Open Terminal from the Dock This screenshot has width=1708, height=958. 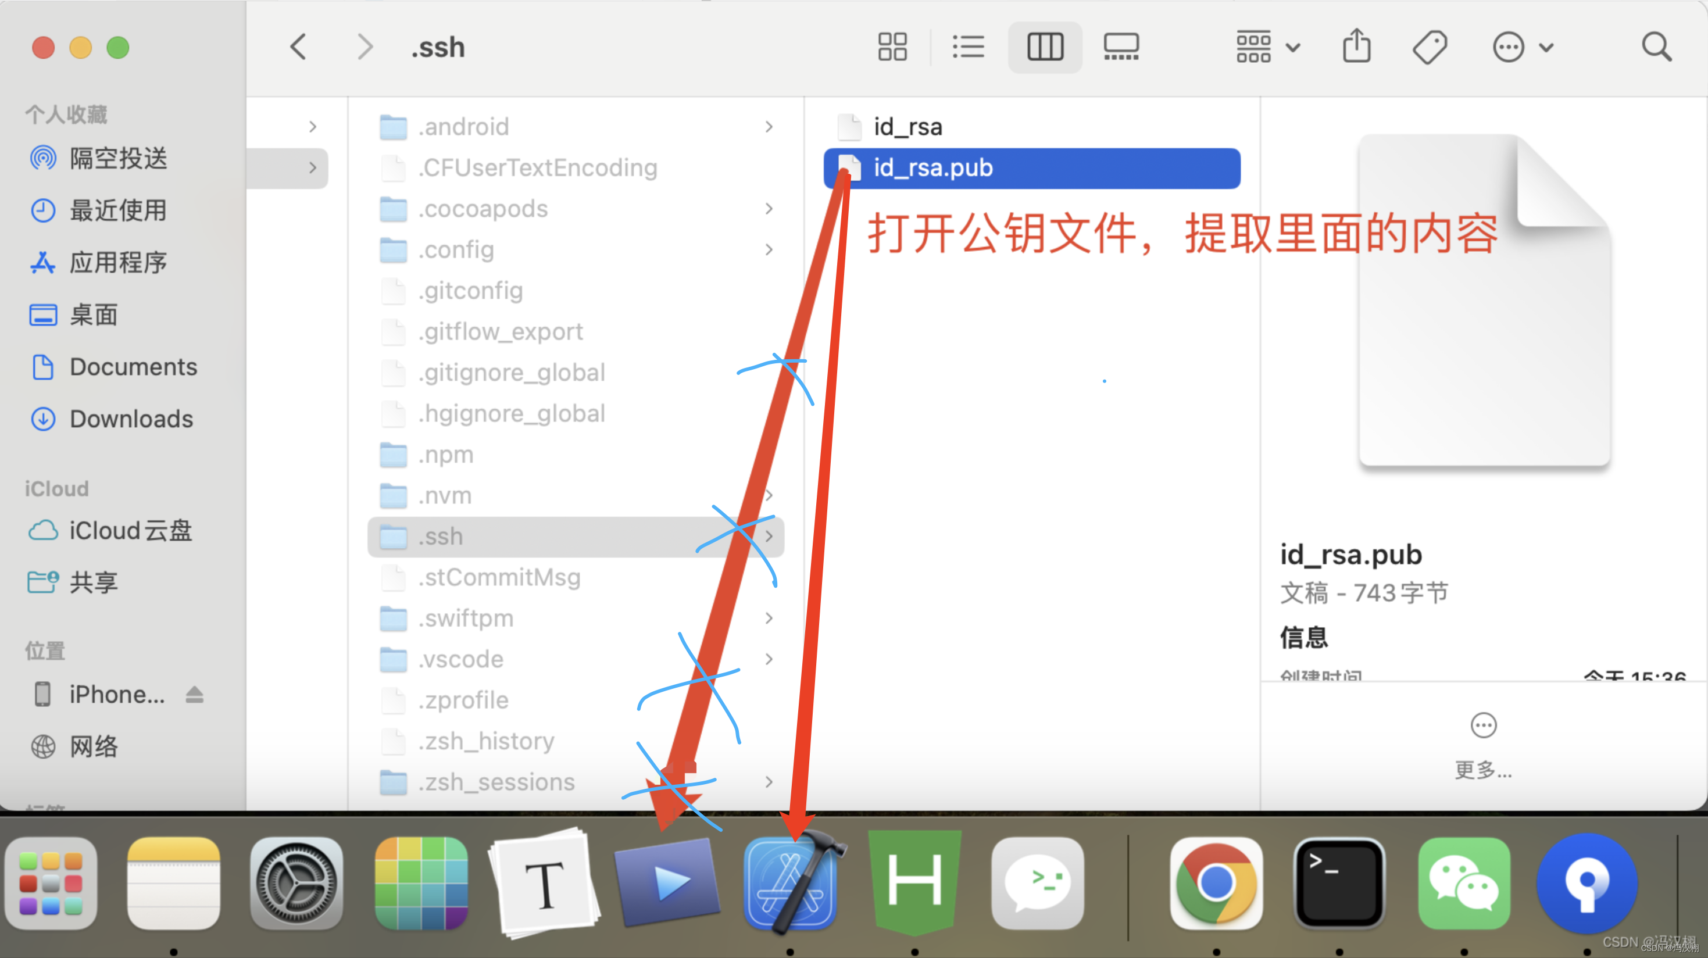pos(1339,883)
